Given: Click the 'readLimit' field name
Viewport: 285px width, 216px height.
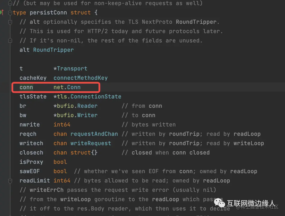Looking at the screenshot, I should [x=35, y=181].
